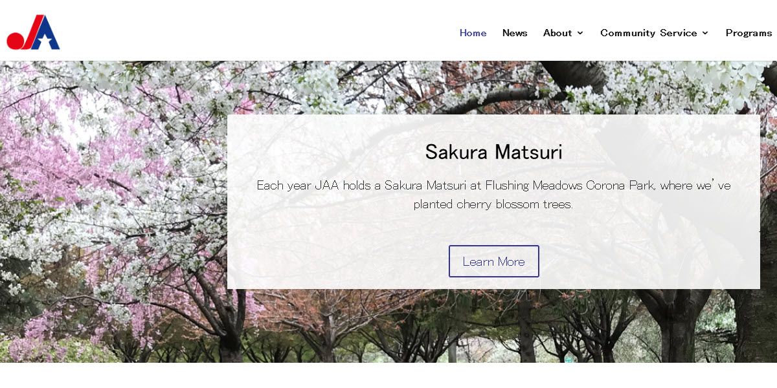The height and width of the screenshot is (388, 777).
Task: Expand the About dropdown chevron
Action: pyautogui.click(x=580, y=33)
